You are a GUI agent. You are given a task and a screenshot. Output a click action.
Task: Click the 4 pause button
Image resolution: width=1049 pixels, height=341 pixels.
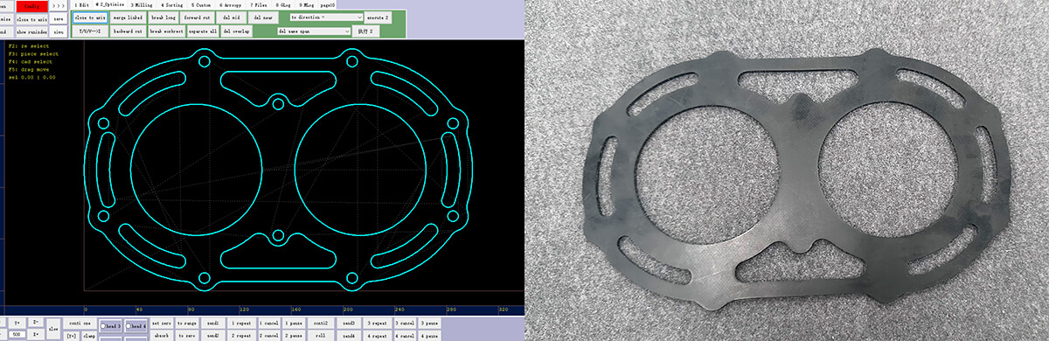pyautogui.click(x=429, y=336)
